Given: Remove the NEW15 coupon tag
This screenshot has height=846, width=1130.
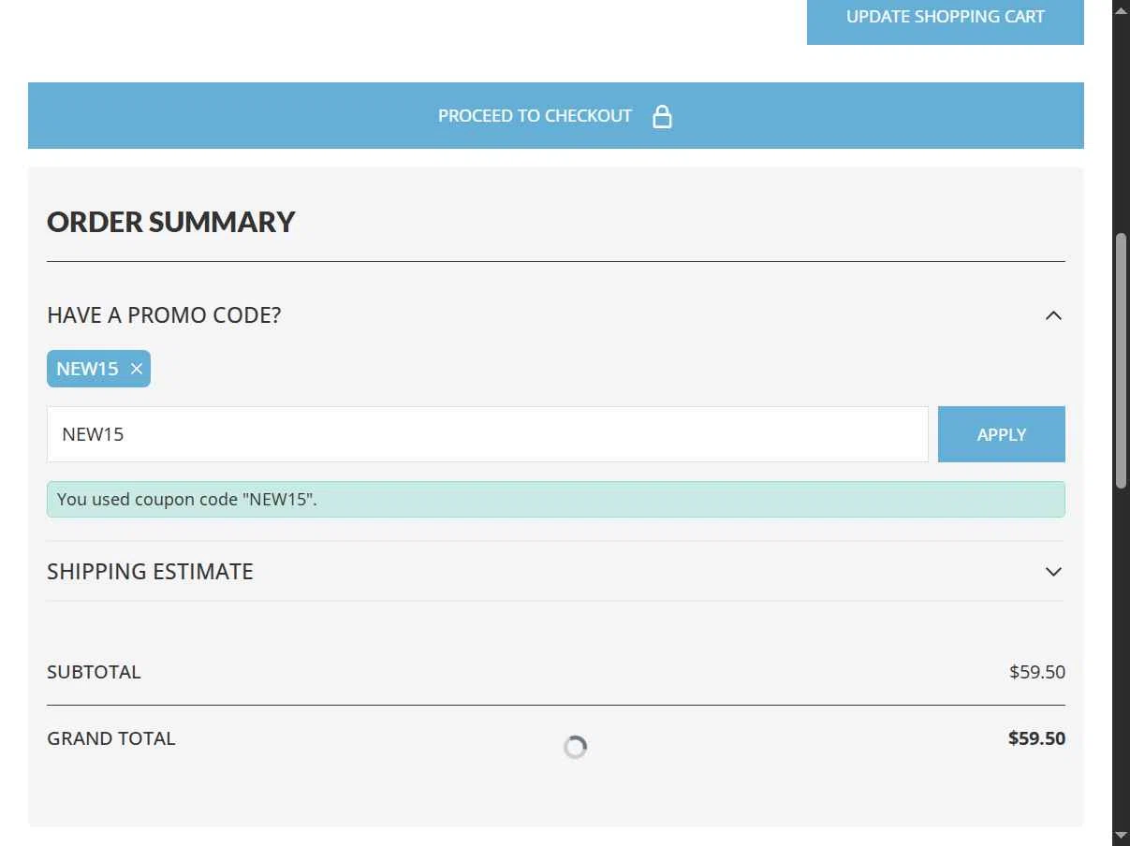Looking at the screenshot, I should (137, 369).
